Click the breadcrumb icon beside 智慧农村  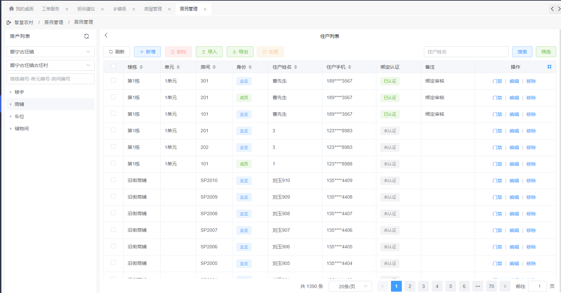9,23
